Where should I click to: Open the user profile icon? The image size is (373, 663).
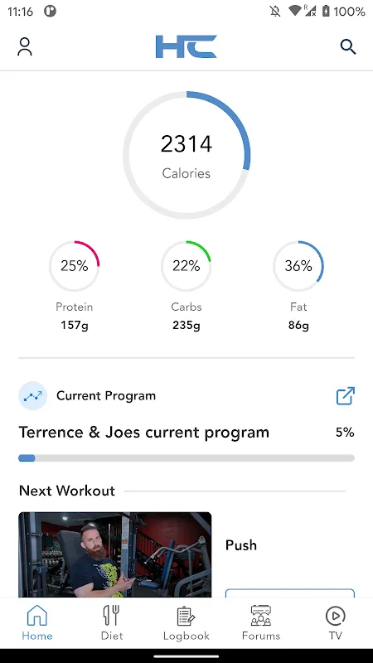tap(25, 46)
